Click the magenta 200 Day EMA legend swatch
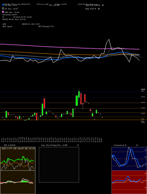The height and width of the screenshot is (194, 147). tap(3, 12)
